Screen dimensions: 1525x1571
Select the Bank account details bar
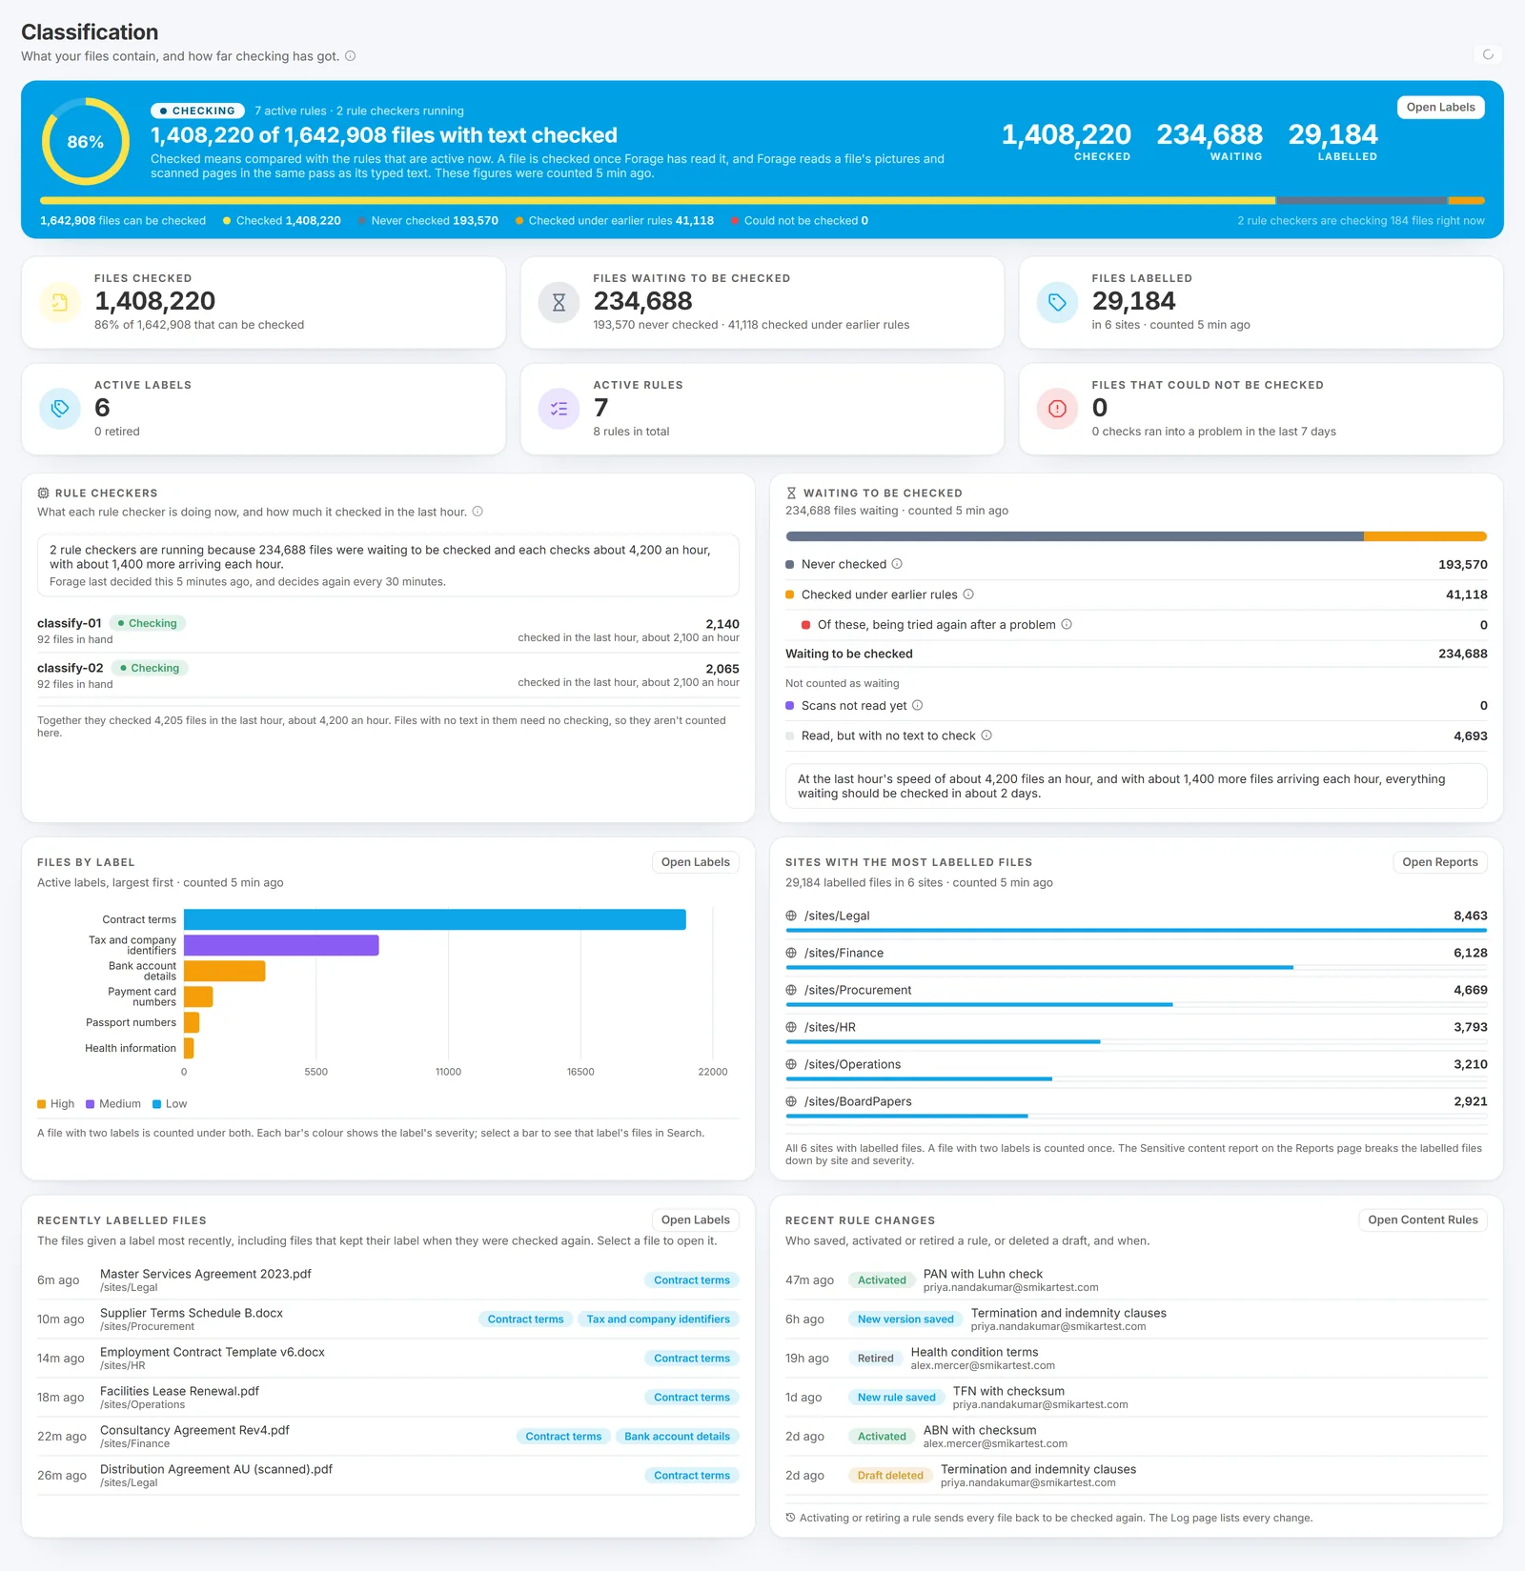(x=224, y=971)
